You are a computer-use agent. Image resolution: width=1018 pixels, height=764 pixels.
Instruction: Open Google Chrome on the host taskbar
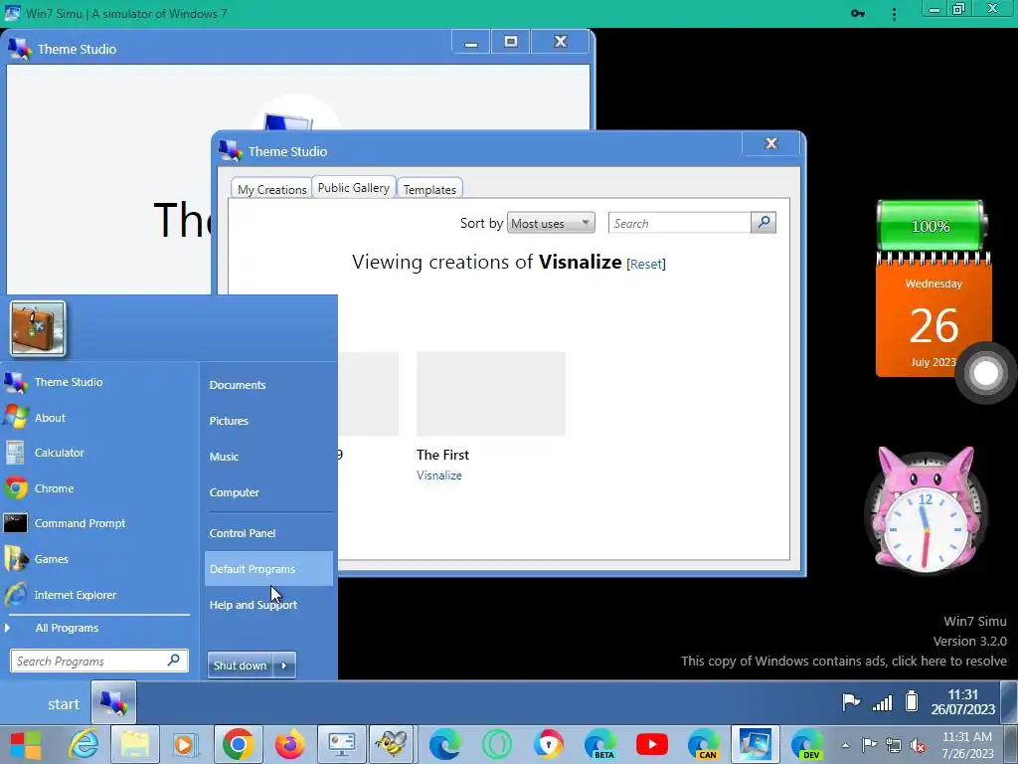239,744
